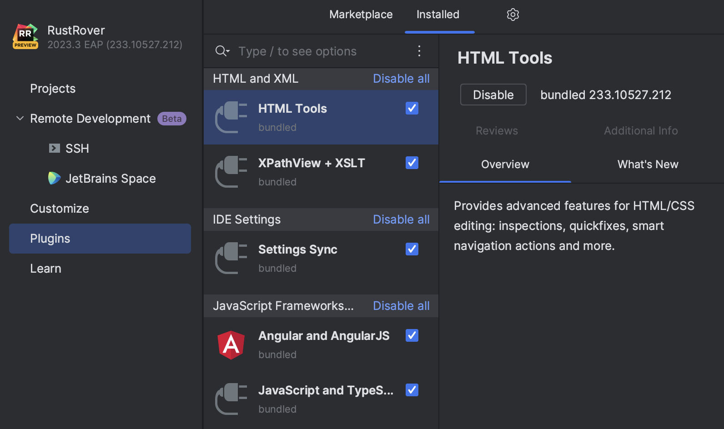
Task: Focus the plugin search input field
Action: (318, 51)
